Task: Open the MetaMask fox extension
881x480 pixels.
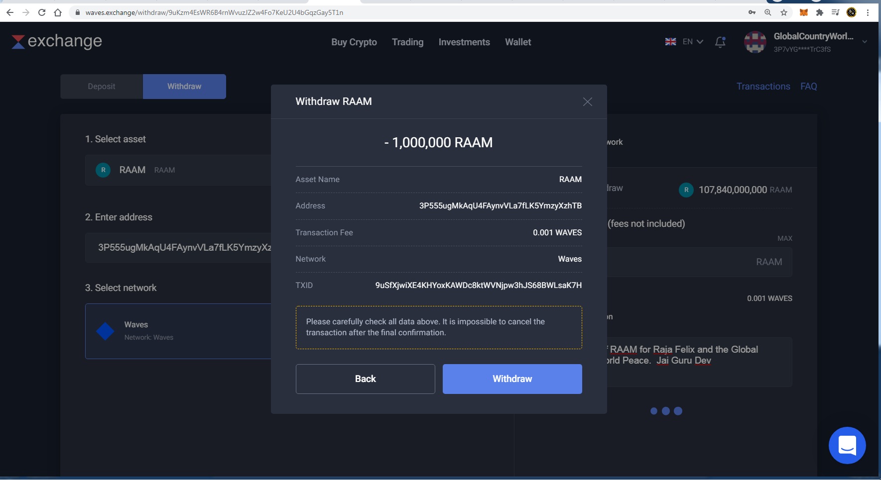Action: tap(803, 12)
